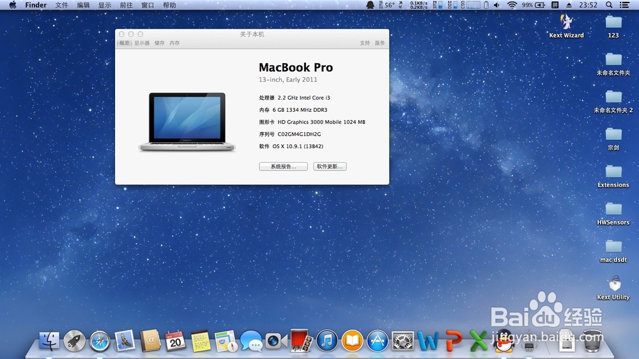
Task: Click serial number C02GM4G1DH2G text
Action: (299, 134)
